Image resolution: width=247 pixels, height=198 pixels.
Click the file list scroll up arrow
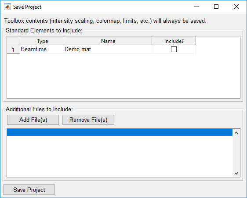[x=236, y=133]
